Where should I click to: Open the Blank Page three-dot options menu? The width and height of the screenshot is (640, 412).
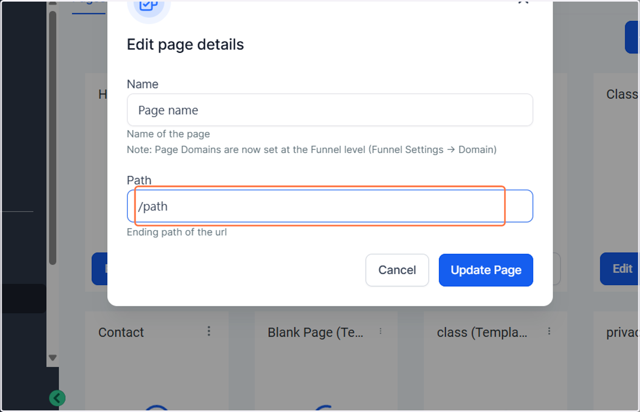click(380, 331)
